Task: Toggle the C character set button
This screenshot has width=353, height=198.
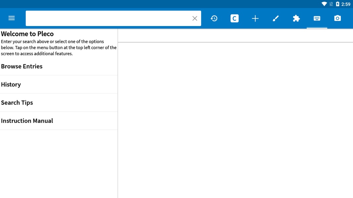Action: (235, 18)
